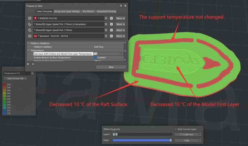Screen dimensions: 248x146
Task: Switch to the Sequential Printing tab
Action: coord(106,11)
